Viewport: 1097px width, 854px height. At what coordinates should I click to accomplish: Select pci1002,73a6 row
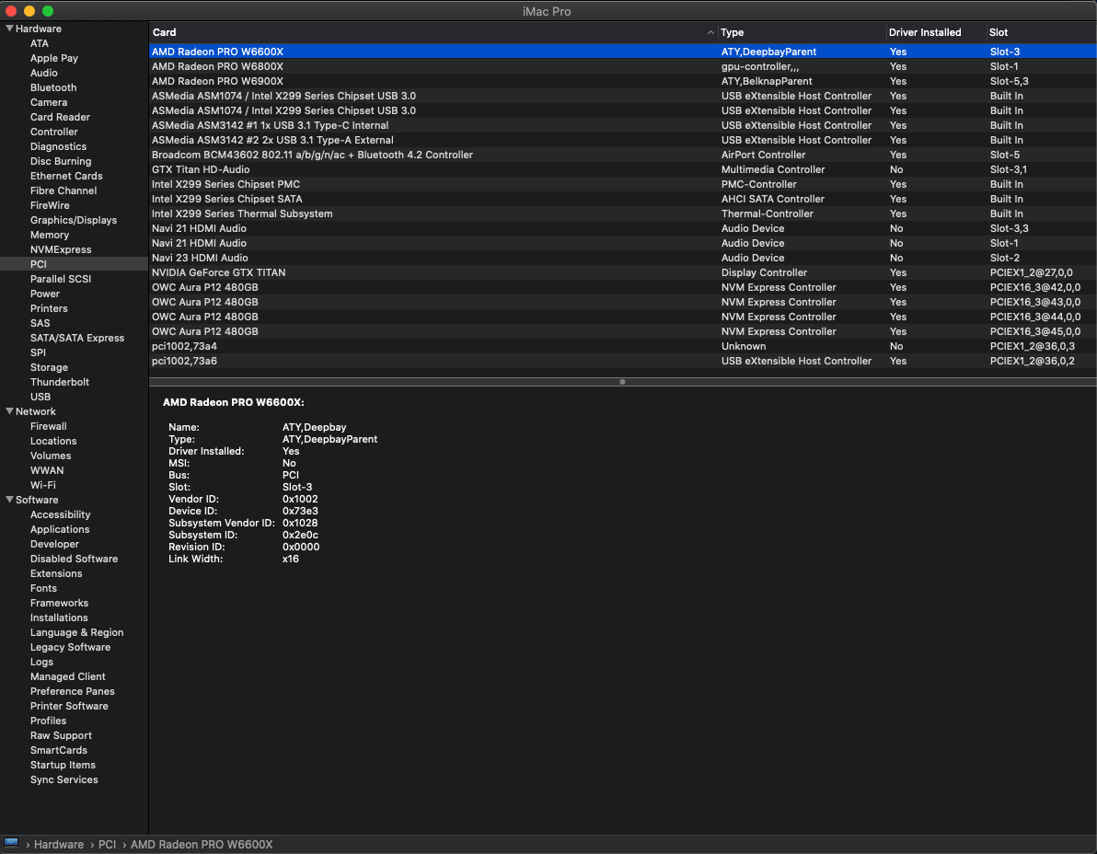point(623,360)
